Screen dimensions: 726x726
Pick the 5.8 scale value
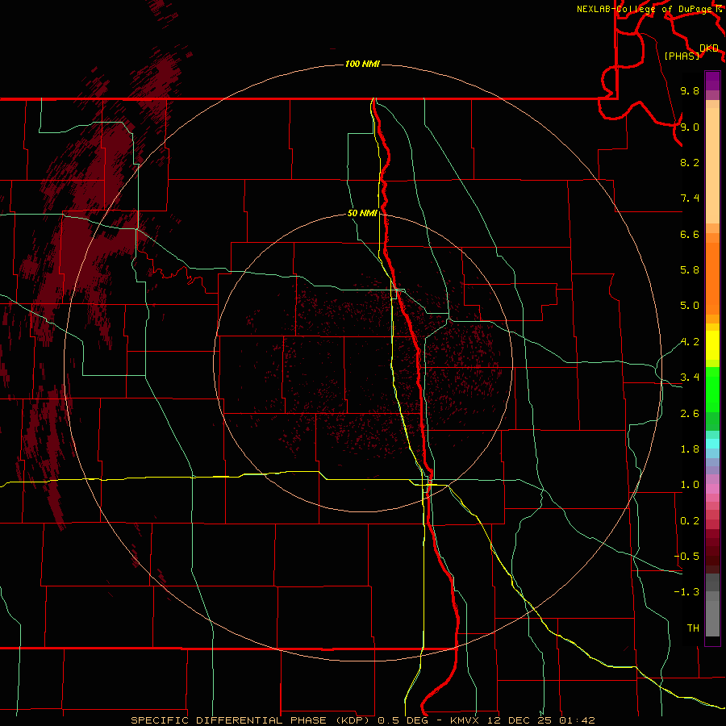pos(690,270)
